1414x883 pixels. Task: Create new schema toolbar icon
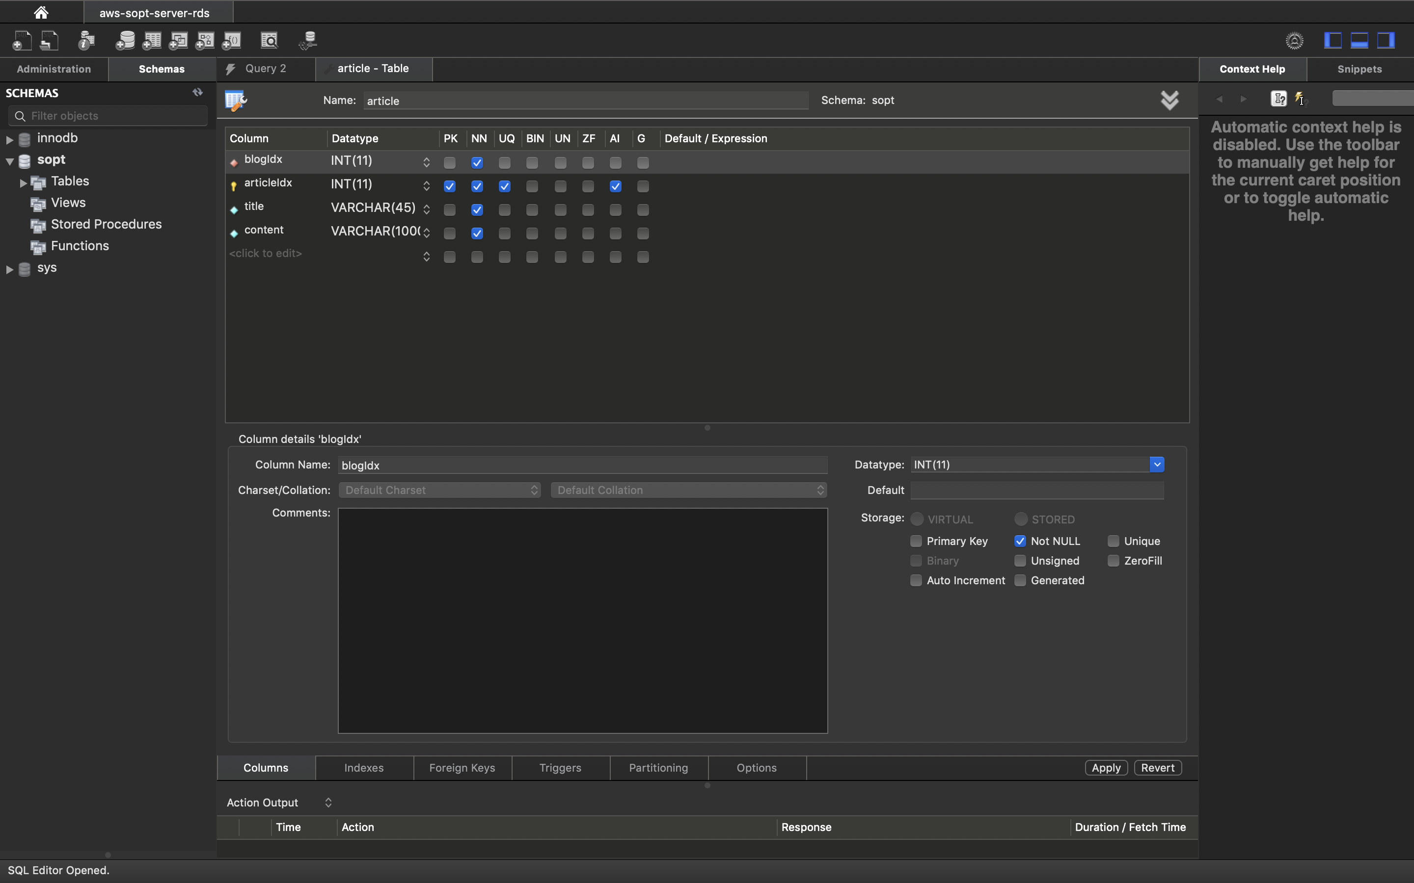click(125, 40)
